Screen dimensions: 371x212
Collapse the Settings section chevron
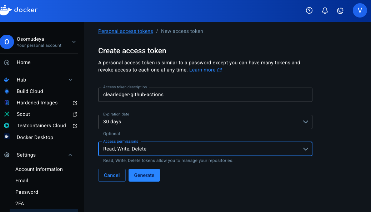coord(70,155)
